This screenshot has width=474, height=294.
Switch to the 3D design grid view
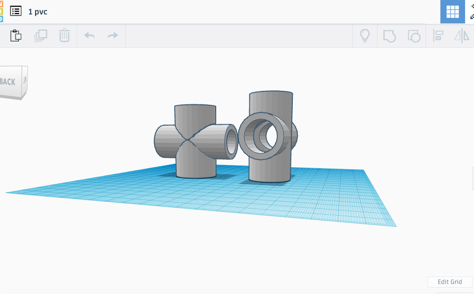click(x=452, y=11)
